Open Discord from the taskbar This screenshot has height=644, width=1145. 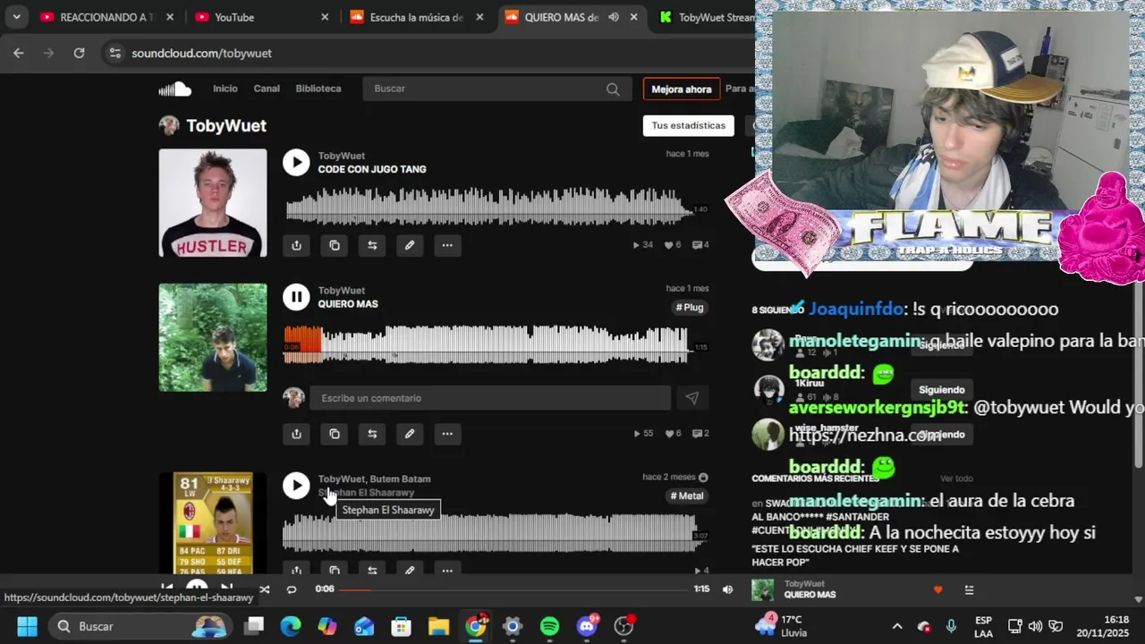[x=588, y=626]
